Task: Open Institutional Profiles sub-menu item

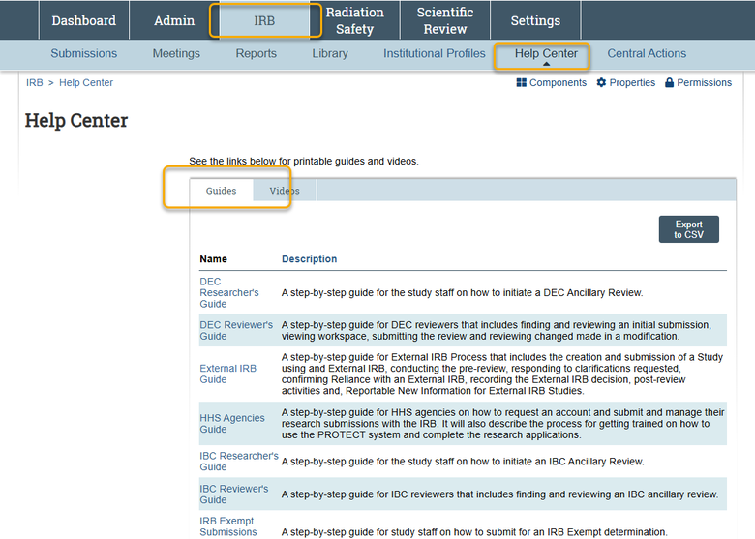Action: coord(435,53)
